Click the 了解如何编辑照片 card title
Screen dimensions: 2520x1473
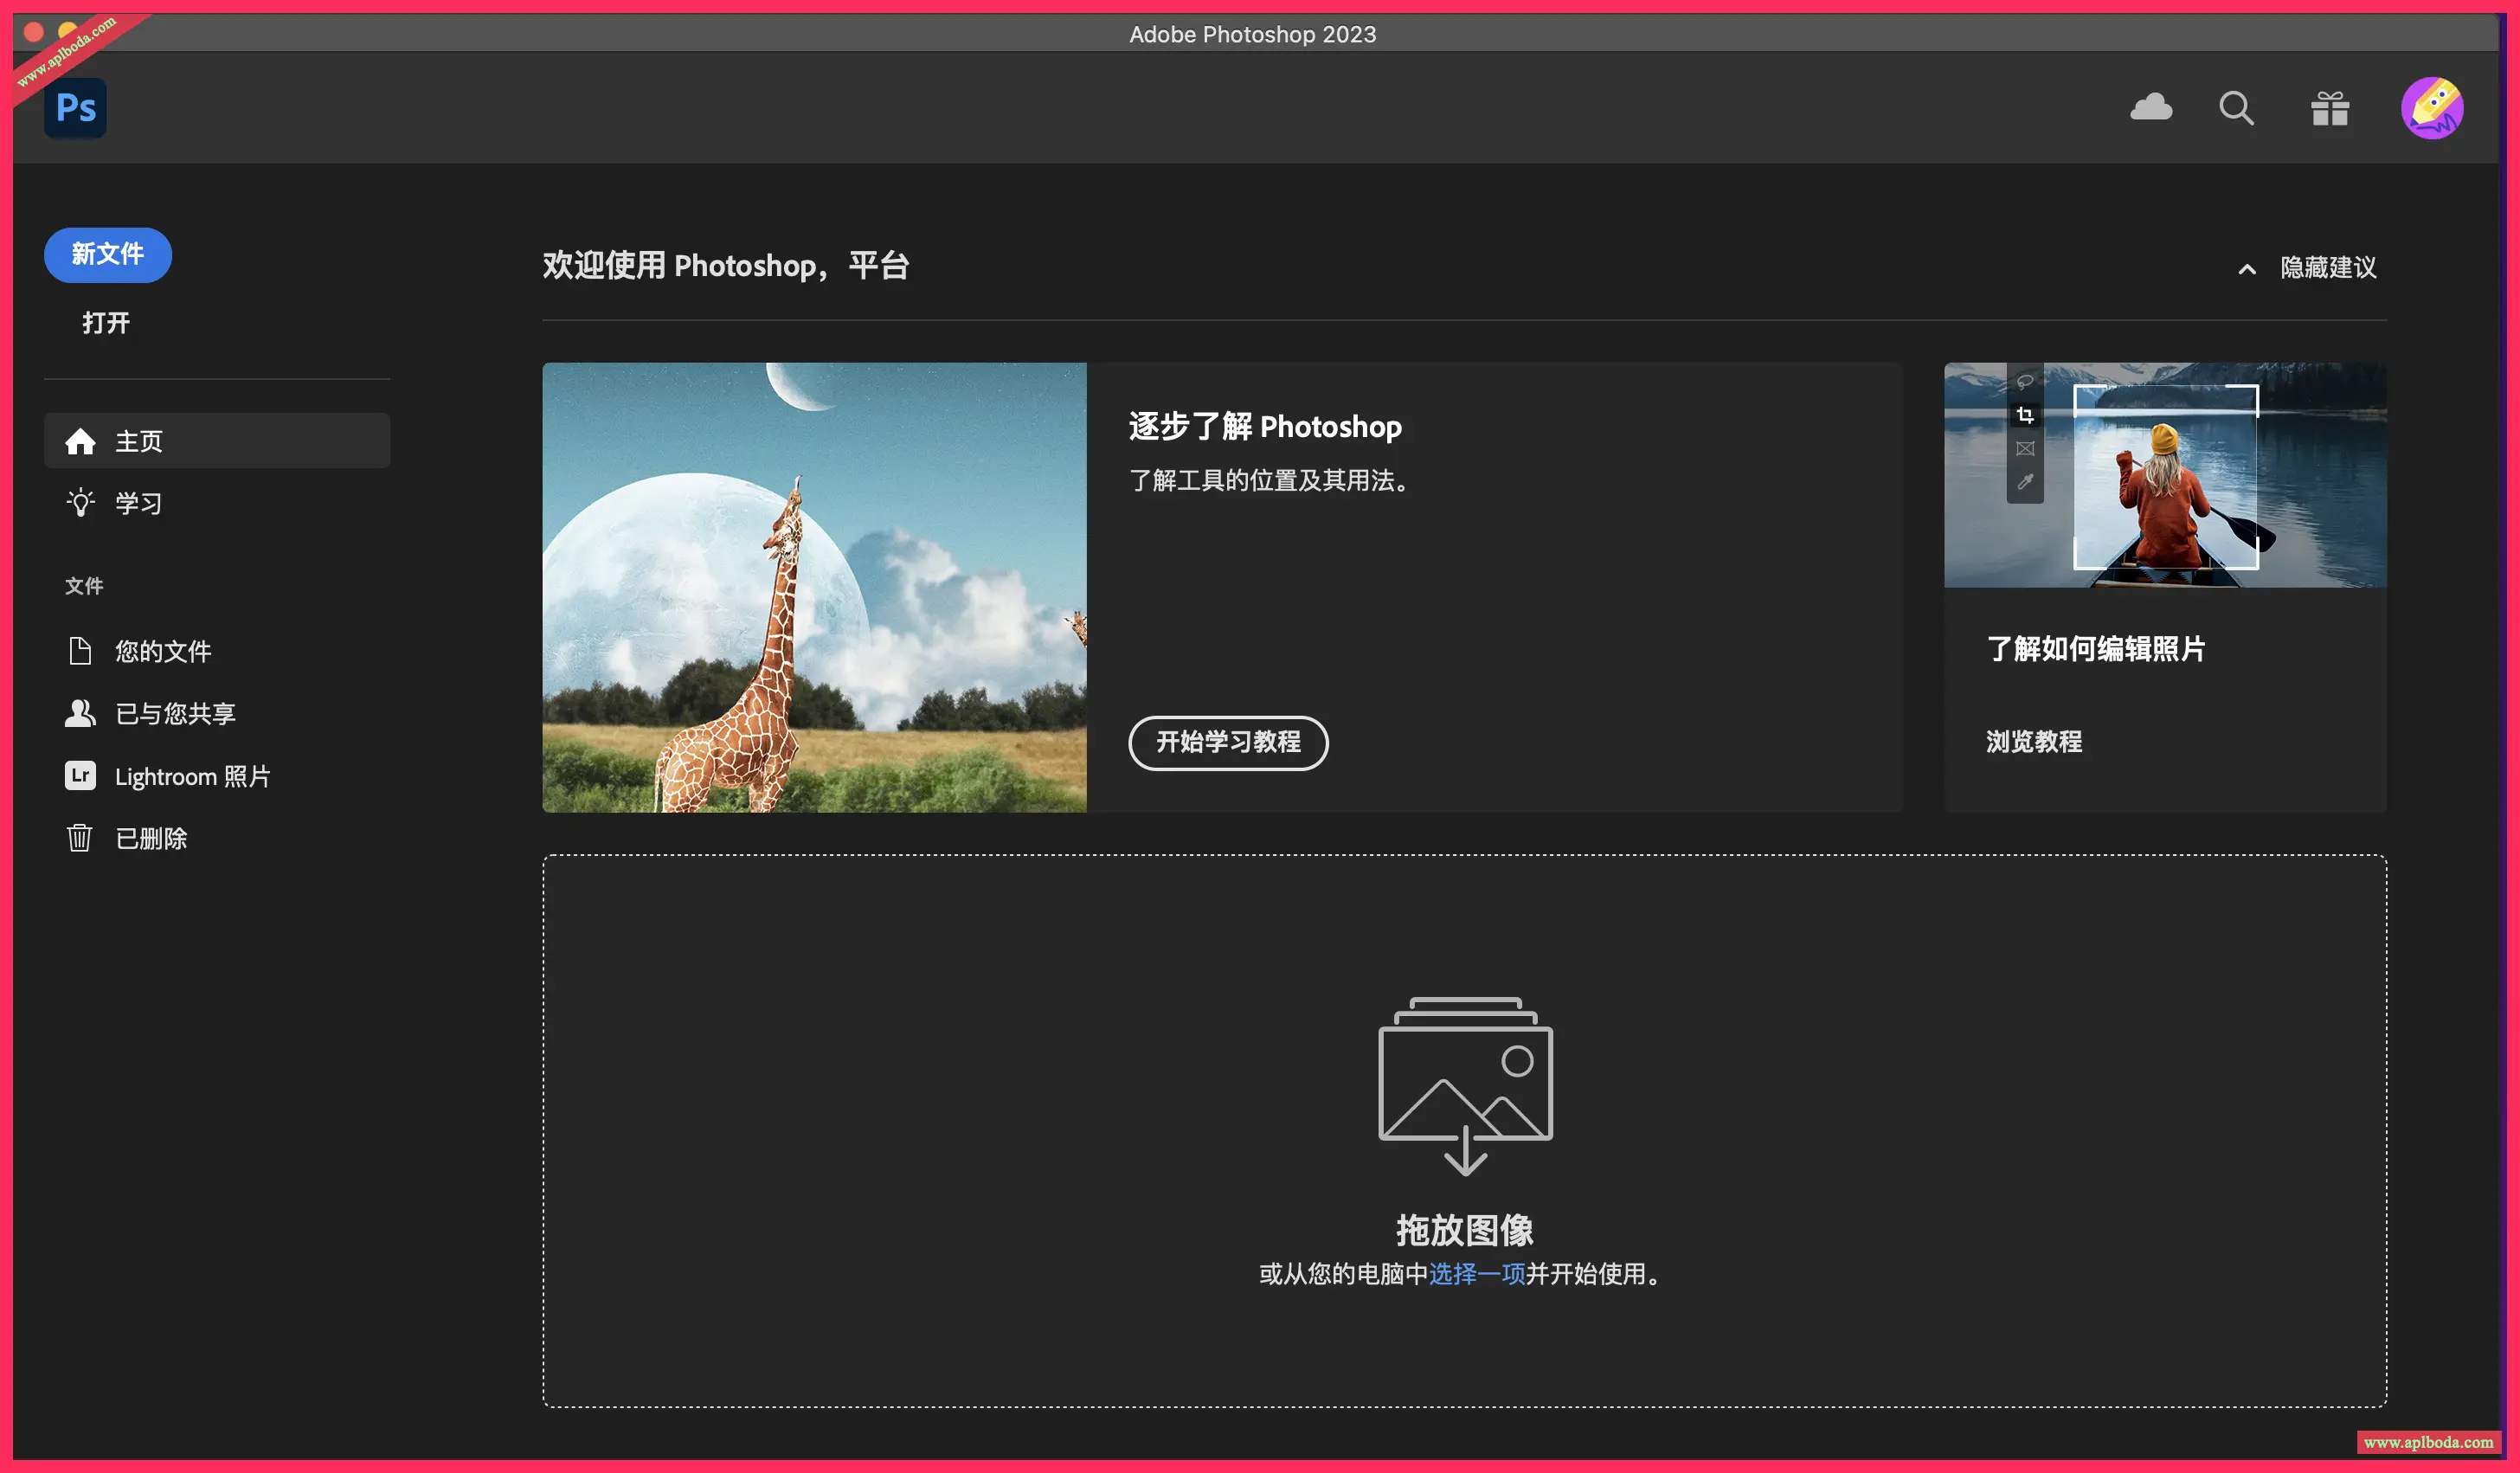tap(2096, 649)
